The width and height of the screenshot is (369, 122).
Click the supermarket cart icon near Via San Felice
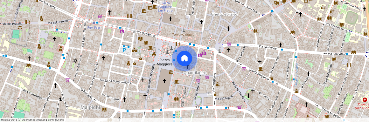100,16
